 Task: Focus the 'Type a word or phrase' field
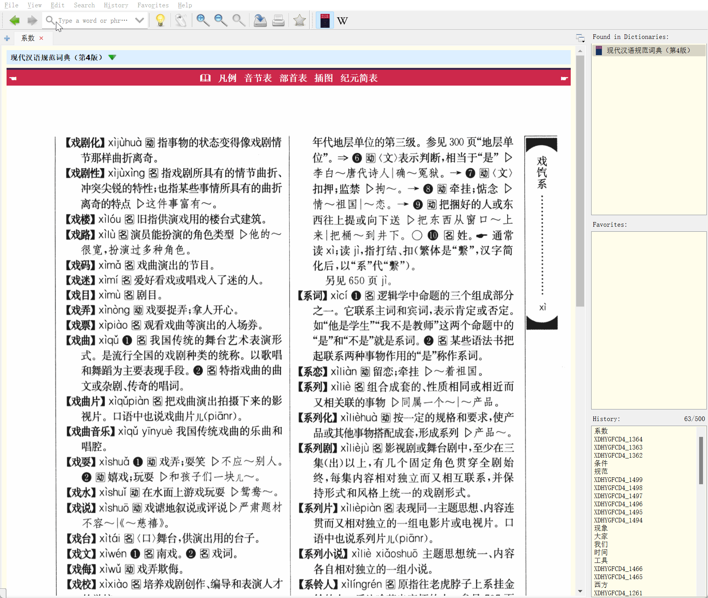click(93, 20)
